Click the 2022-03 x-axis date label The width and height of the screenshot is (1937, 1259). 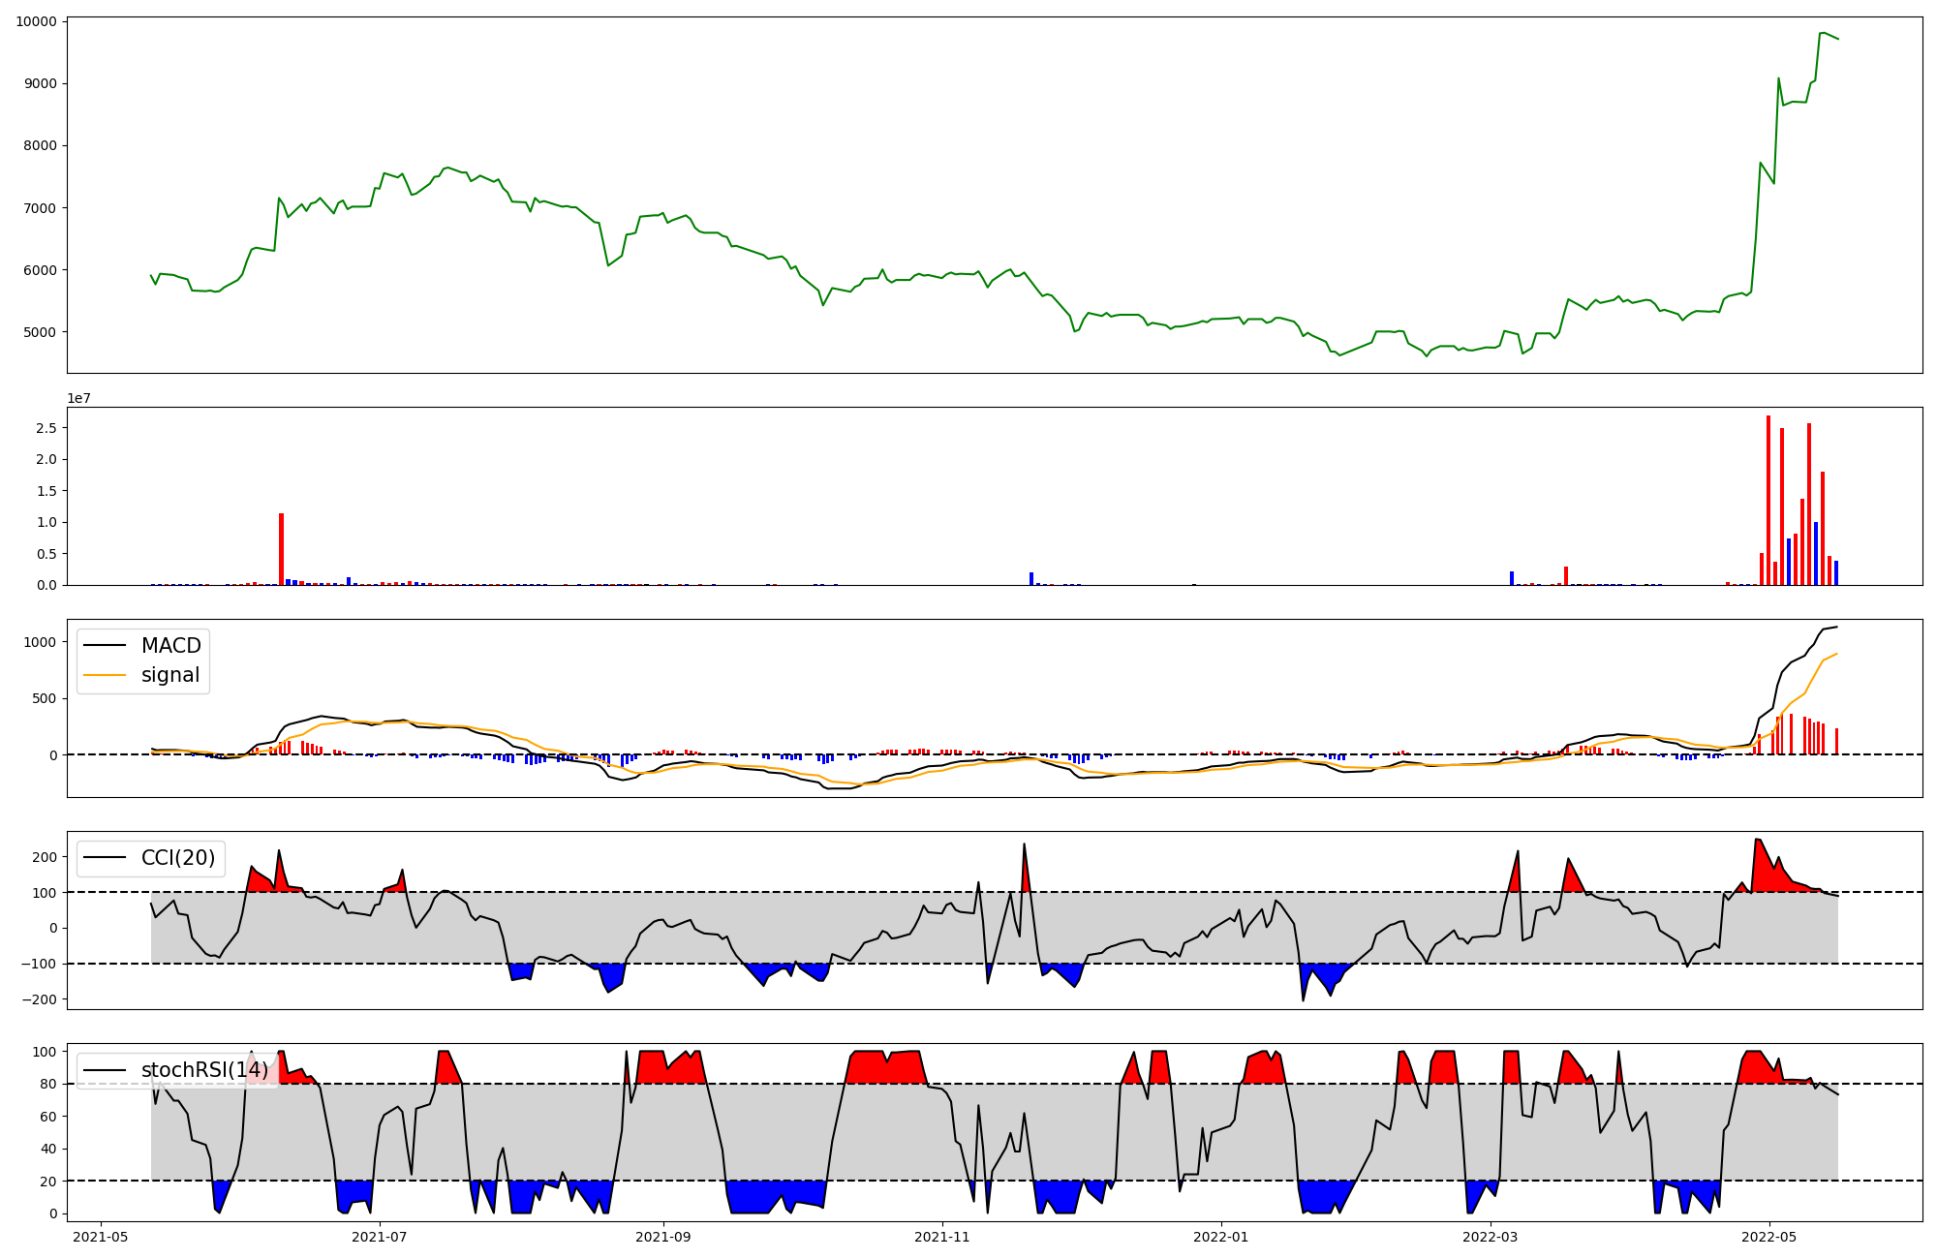(1491, 1237)
